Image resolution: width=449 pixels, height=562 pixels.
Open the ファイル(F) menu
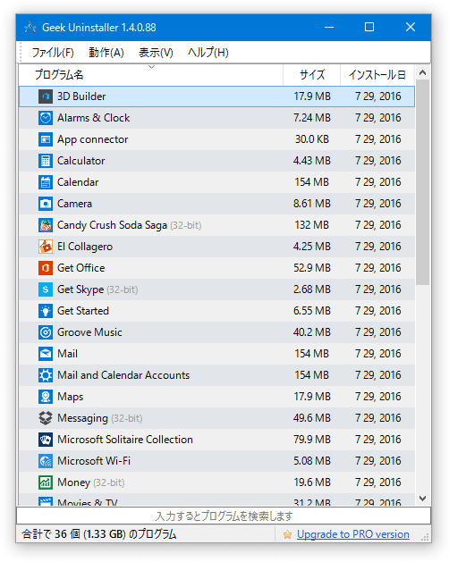coord(53,53)
